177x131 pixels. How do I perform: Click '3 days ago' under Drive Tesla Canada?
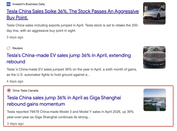pyautogui.click(x=15, y=124)
